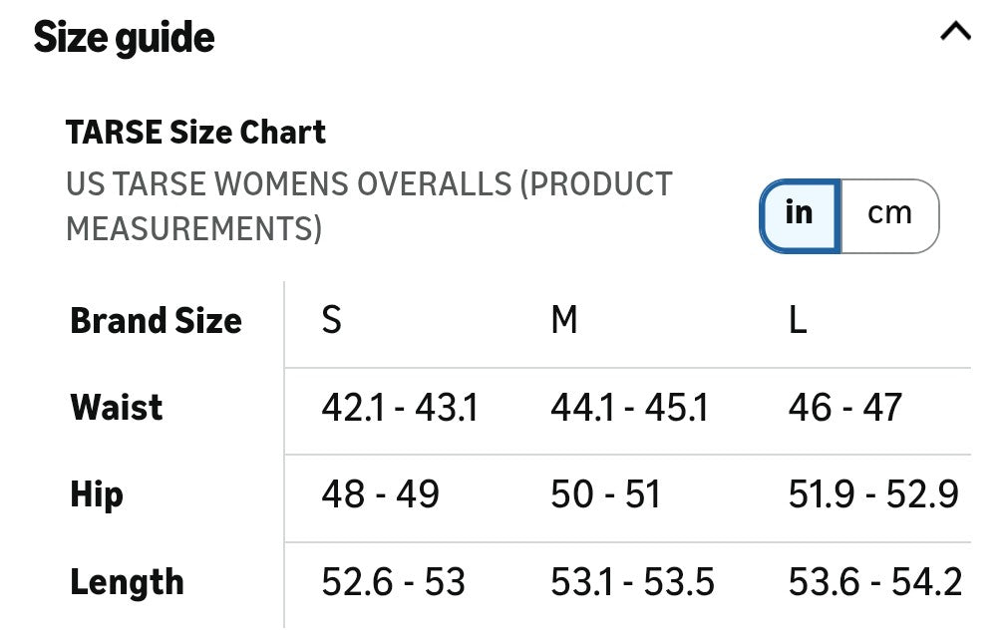Select the length value 52.6 - 53
This screenshot has height=643, width=1005.
click(x=393, y=582)
